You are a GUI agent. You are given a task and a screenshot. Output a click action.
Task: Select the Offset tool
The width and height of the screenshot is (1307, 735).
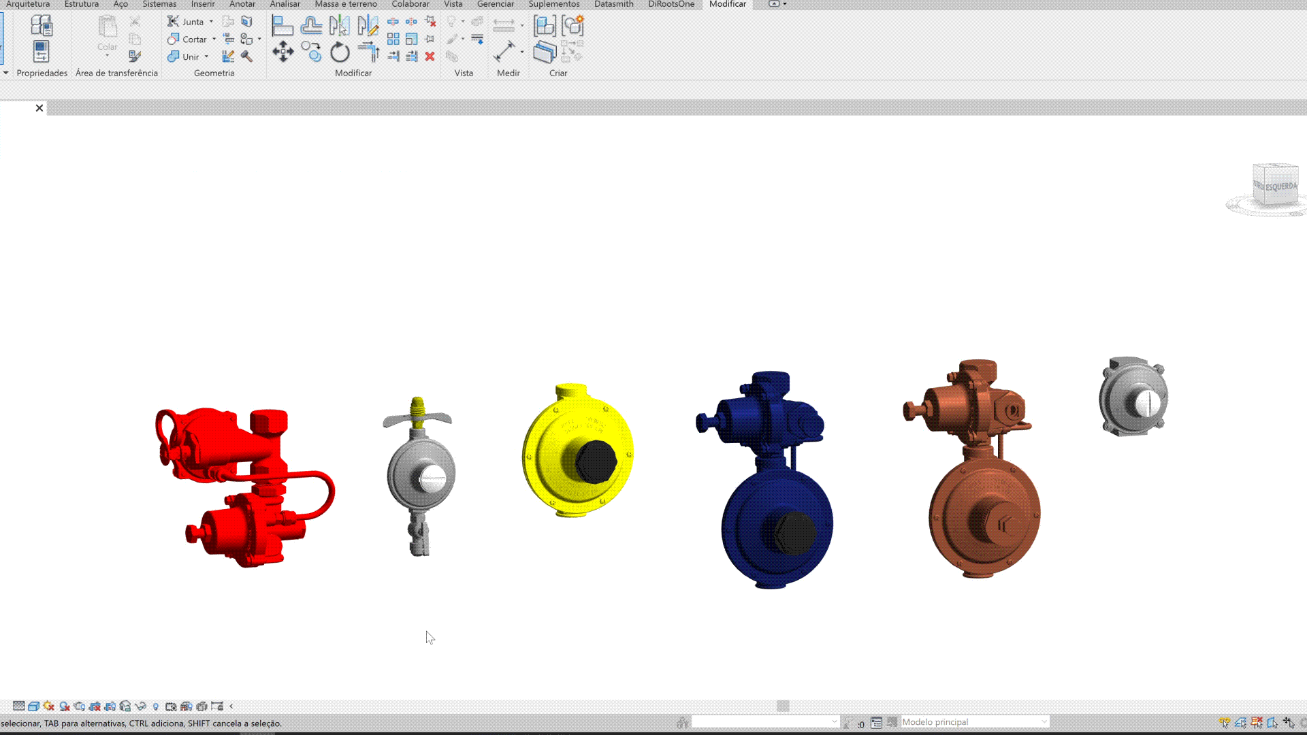[311, 26]
